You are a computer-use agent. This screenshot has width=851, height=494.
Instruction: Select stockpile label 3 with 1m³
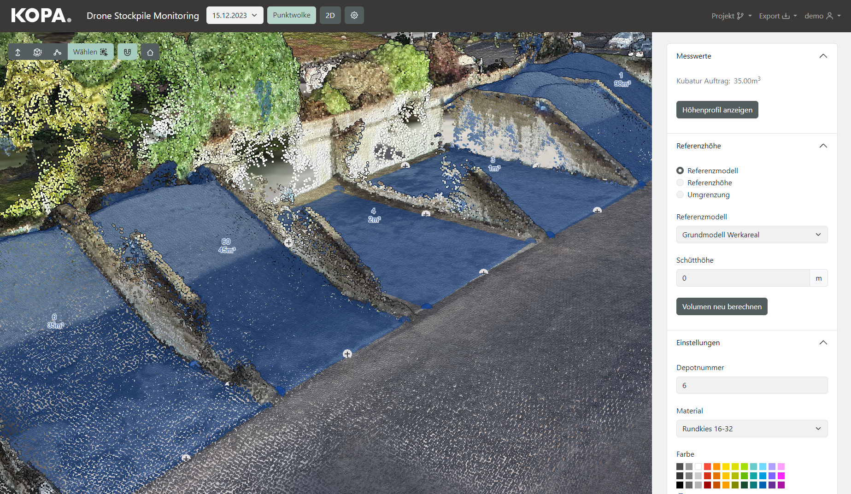[494, 164]
